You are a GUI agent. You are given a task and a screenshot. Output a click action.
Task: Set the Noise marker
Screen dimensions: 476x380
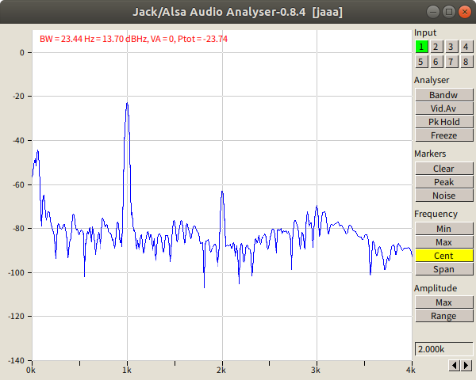click(x=443, y=196)
